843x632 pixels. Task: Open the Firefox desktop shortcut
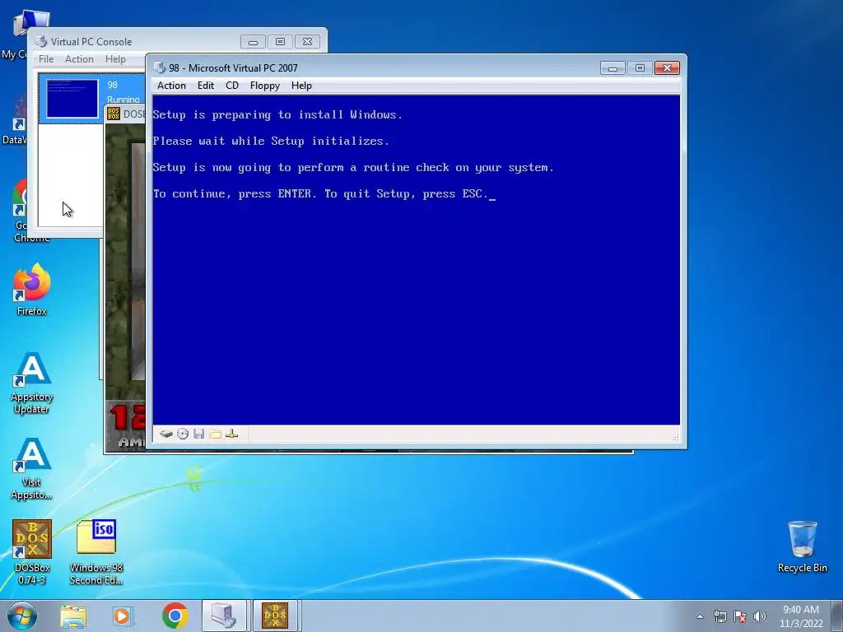(x=32, y=289)
